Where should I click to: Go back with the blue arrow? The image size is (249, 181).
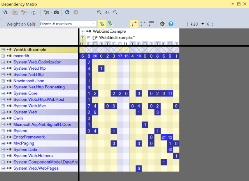point(67,12)
